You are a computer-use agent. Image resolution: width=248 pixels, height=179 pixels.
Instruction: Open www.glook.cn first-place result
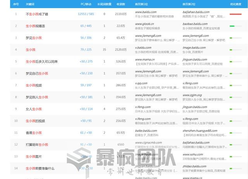[x=145, y=24]
